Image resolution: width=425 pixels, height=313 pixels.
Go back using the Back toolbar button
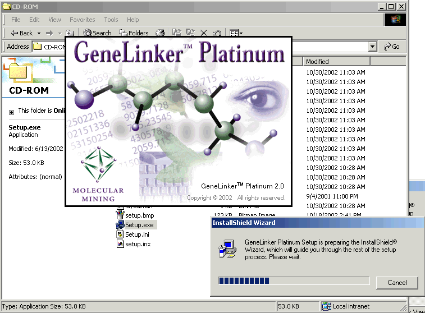[22, 33]
